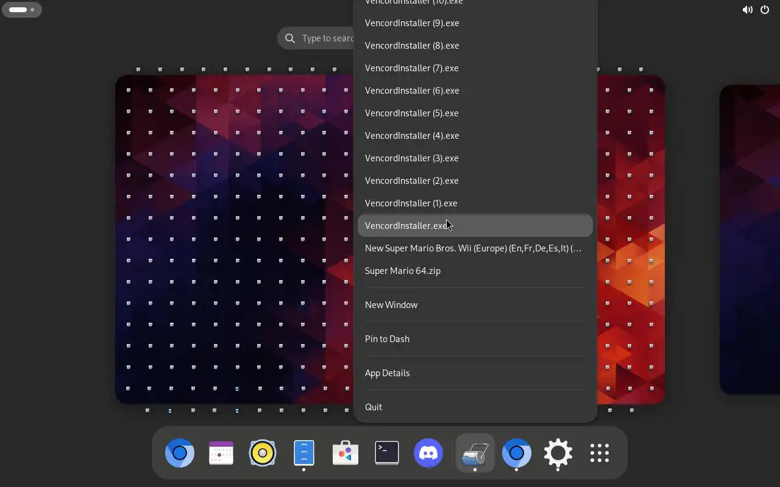
Task: Open the Rhythmbox speaker icon in dash
Action: click(263, 453)
